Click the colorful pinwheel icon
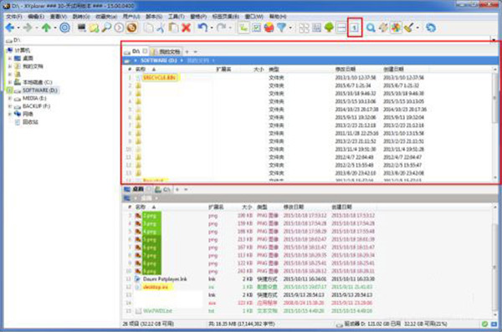The image size is (502, 332). (x=396, y=28)
